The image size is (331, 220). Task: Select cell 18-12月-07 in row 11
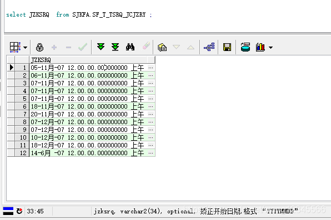(x=88, y=145)
